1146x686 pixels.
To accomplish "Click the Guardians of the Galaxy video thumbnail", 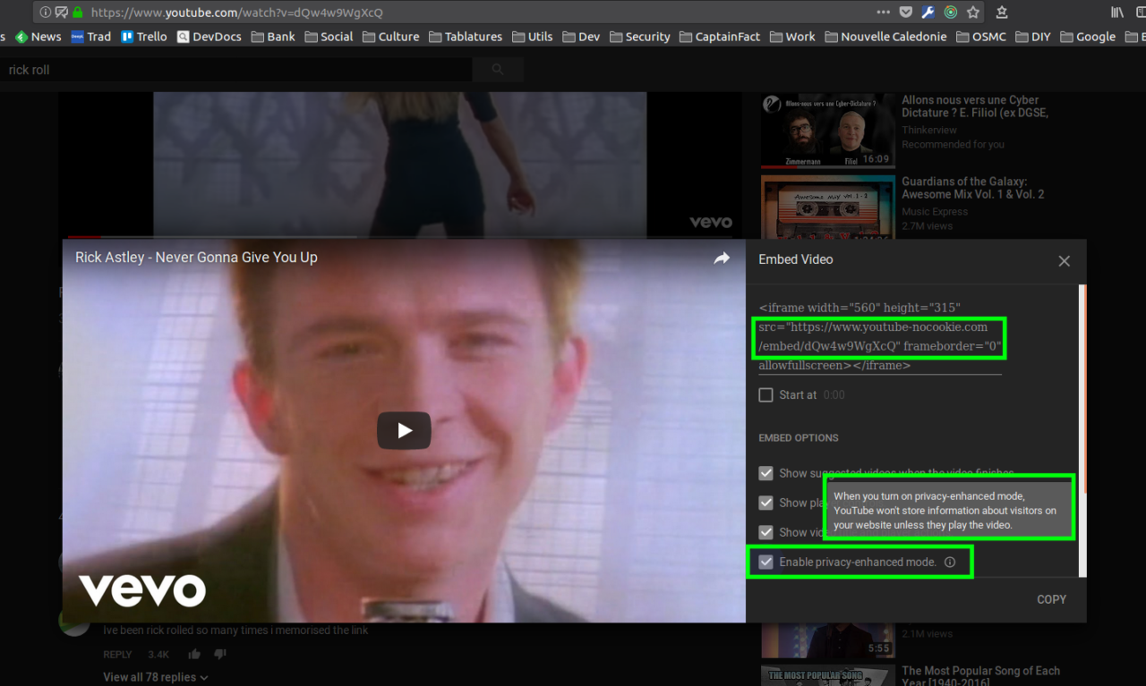I will pos(827,207).
